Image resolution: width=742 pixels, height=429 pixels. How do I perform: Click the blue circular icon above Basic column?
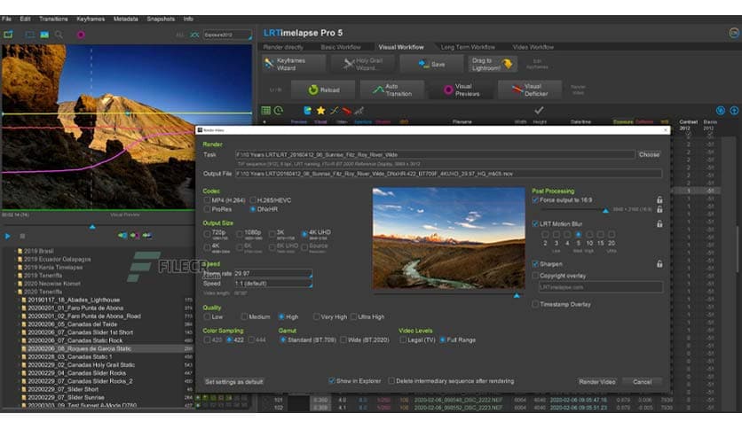tap(734, 111)
